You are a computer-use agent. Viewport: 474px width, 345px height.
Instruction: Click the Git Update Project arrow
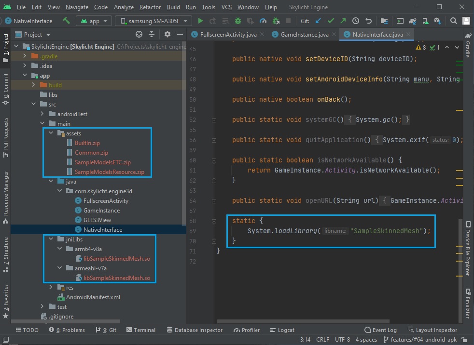318,21
